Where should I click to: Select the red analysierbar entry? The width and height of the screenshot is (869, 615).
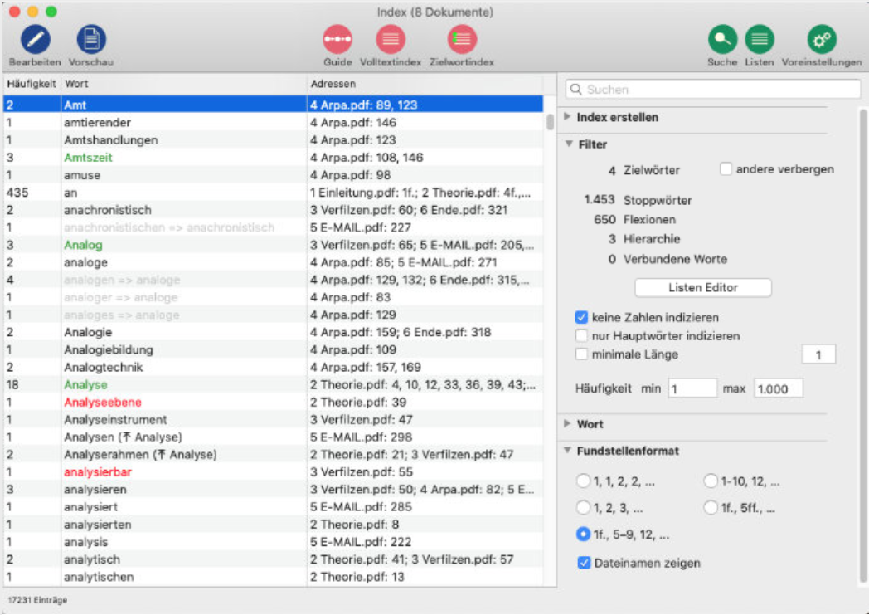(x=273, y=472)
